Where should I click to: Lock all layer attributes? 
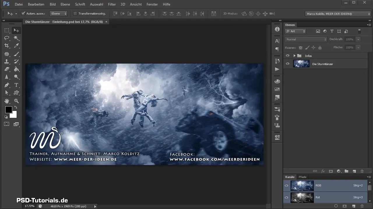320,48
